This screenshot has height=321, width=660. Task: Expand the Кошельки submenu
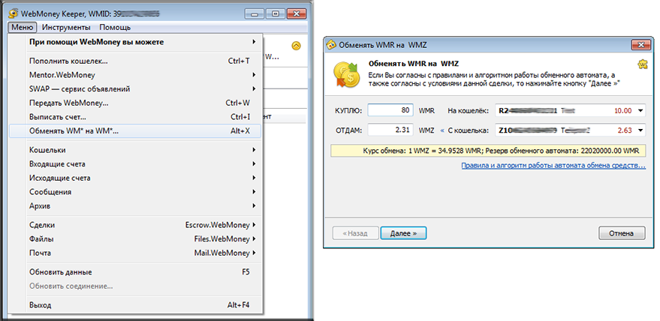[x=134, y=150]
